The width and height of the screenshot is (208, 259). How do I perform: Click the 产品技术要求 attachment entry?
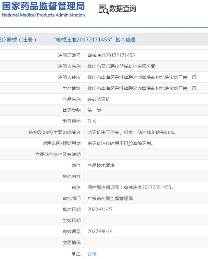tap(101, 165)
